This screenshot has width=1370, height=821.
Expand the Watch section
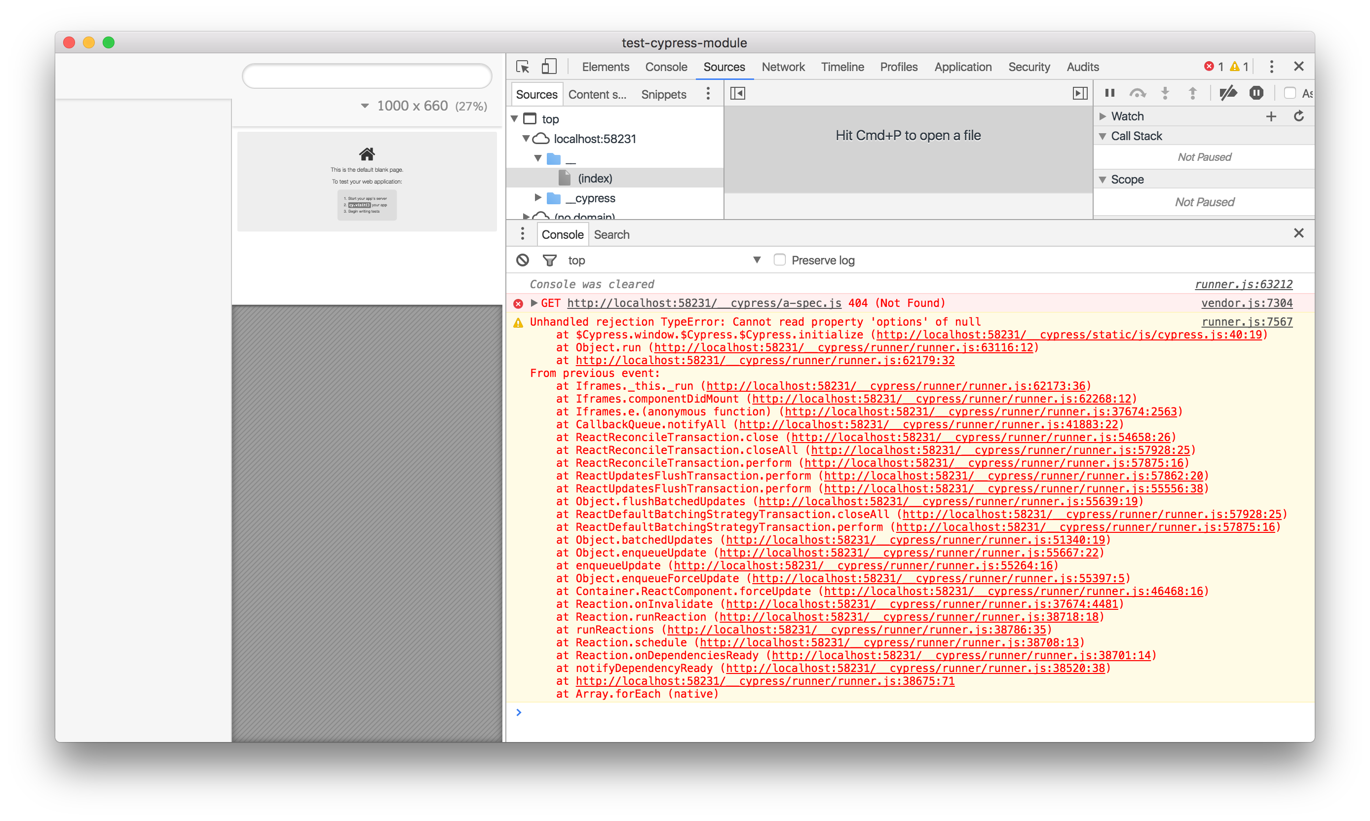click(1102, 116)
